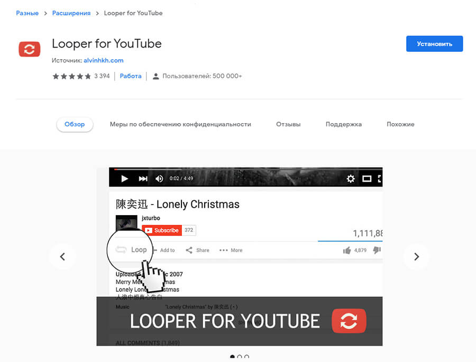Click the red Looper extension logo icon
476x362 pixels.
[x=30, y=49]
